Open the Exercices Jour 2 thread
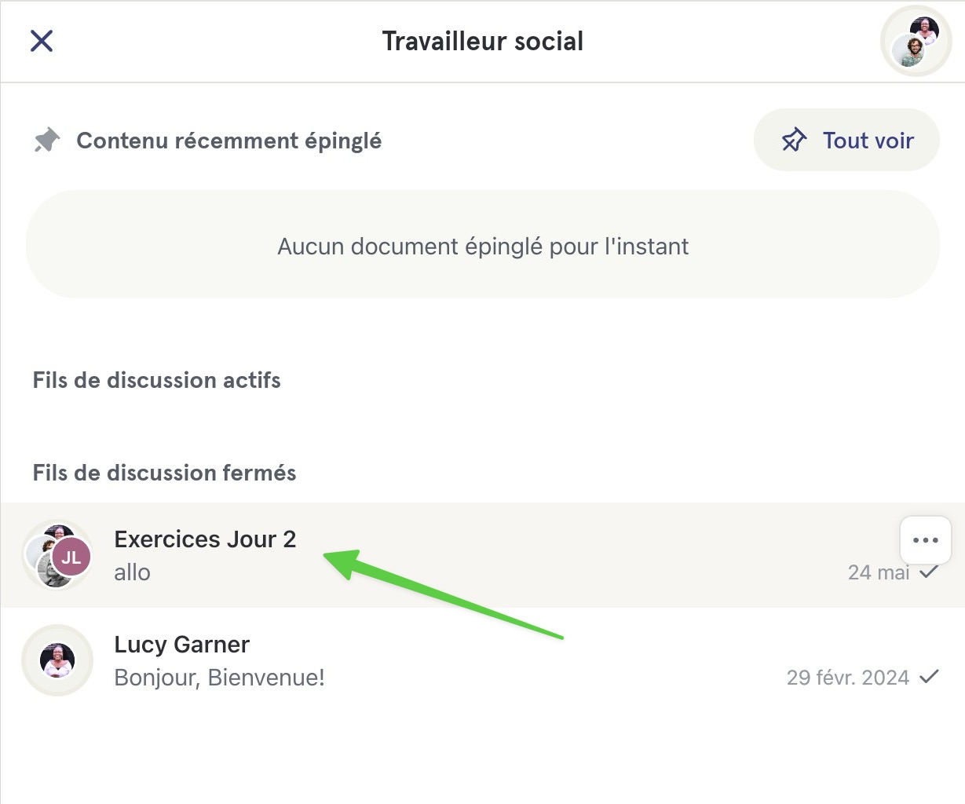The image size is (965, 804). coord(482,555)
